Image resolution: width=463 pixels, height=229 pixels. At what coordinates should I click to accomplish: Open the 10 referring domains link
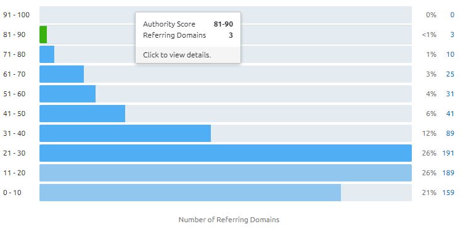(450, 54)
